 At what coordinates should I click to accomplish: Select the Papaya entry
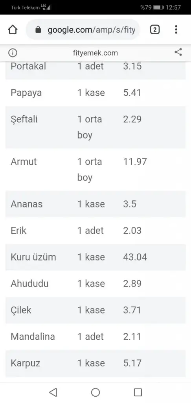pyautogui.click(x=95, y=93)
